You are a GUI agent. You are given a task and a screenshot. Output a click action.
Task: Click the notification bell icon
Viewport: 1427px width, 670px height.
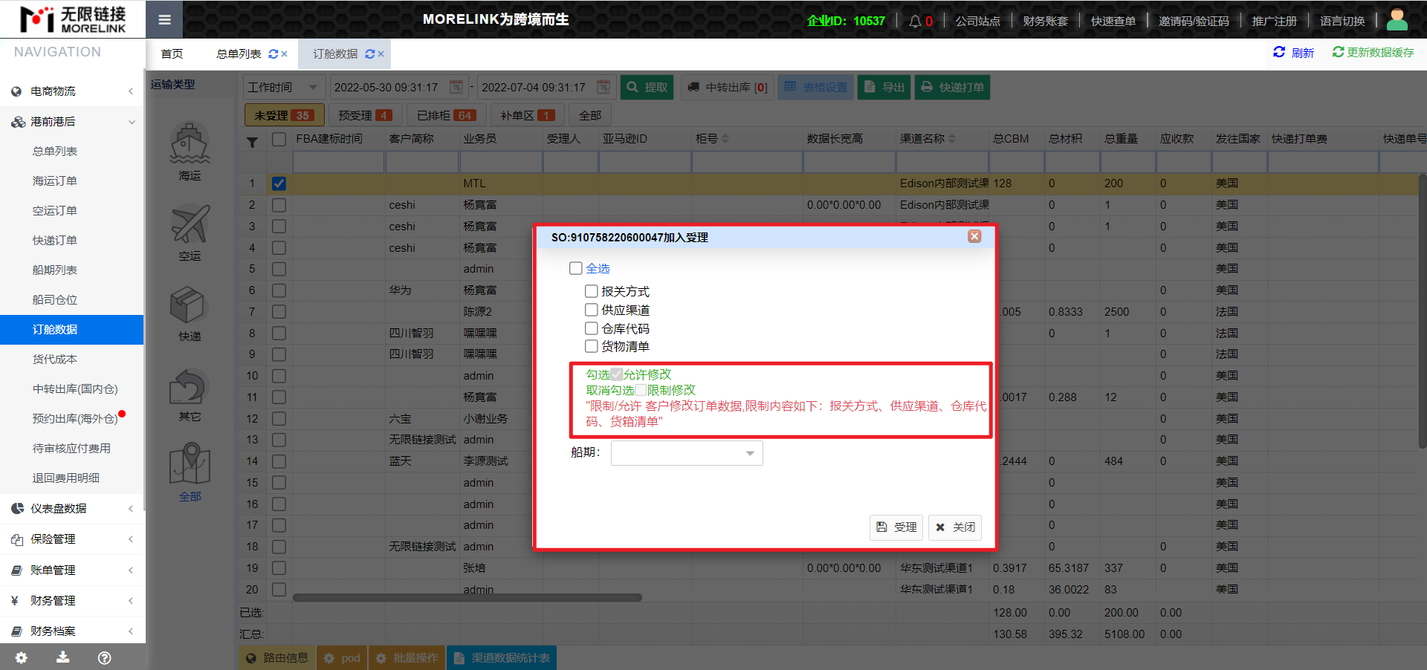[x=915, y=22]
